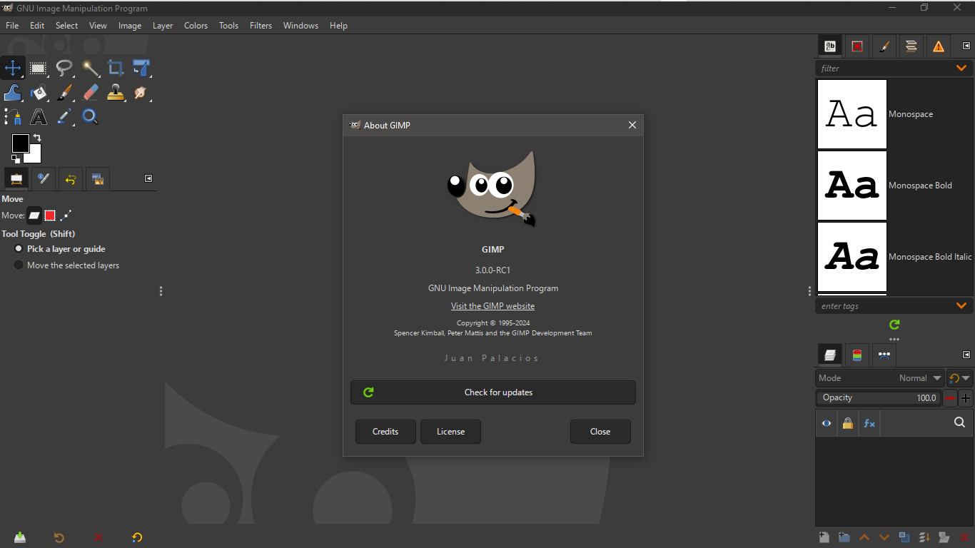
Task: Open the tool options panel configuration menu
Action: (148, 178)
